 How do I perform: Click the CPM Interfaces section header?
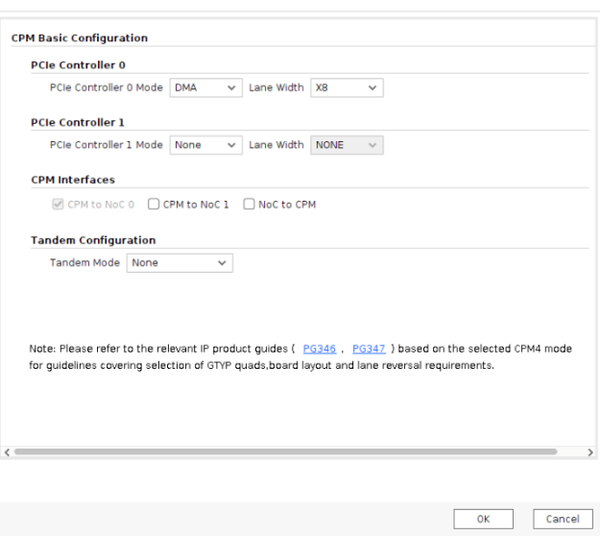click(x=72, y=180)
